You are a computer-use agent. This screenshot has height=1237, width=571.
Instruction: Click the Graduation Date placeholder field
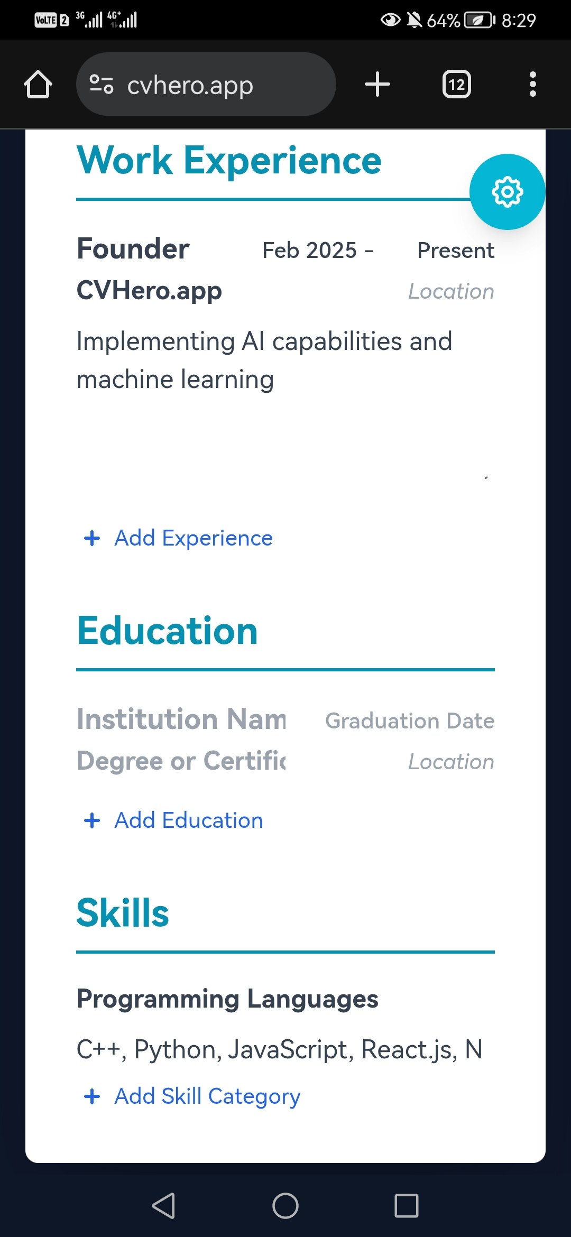410,721
